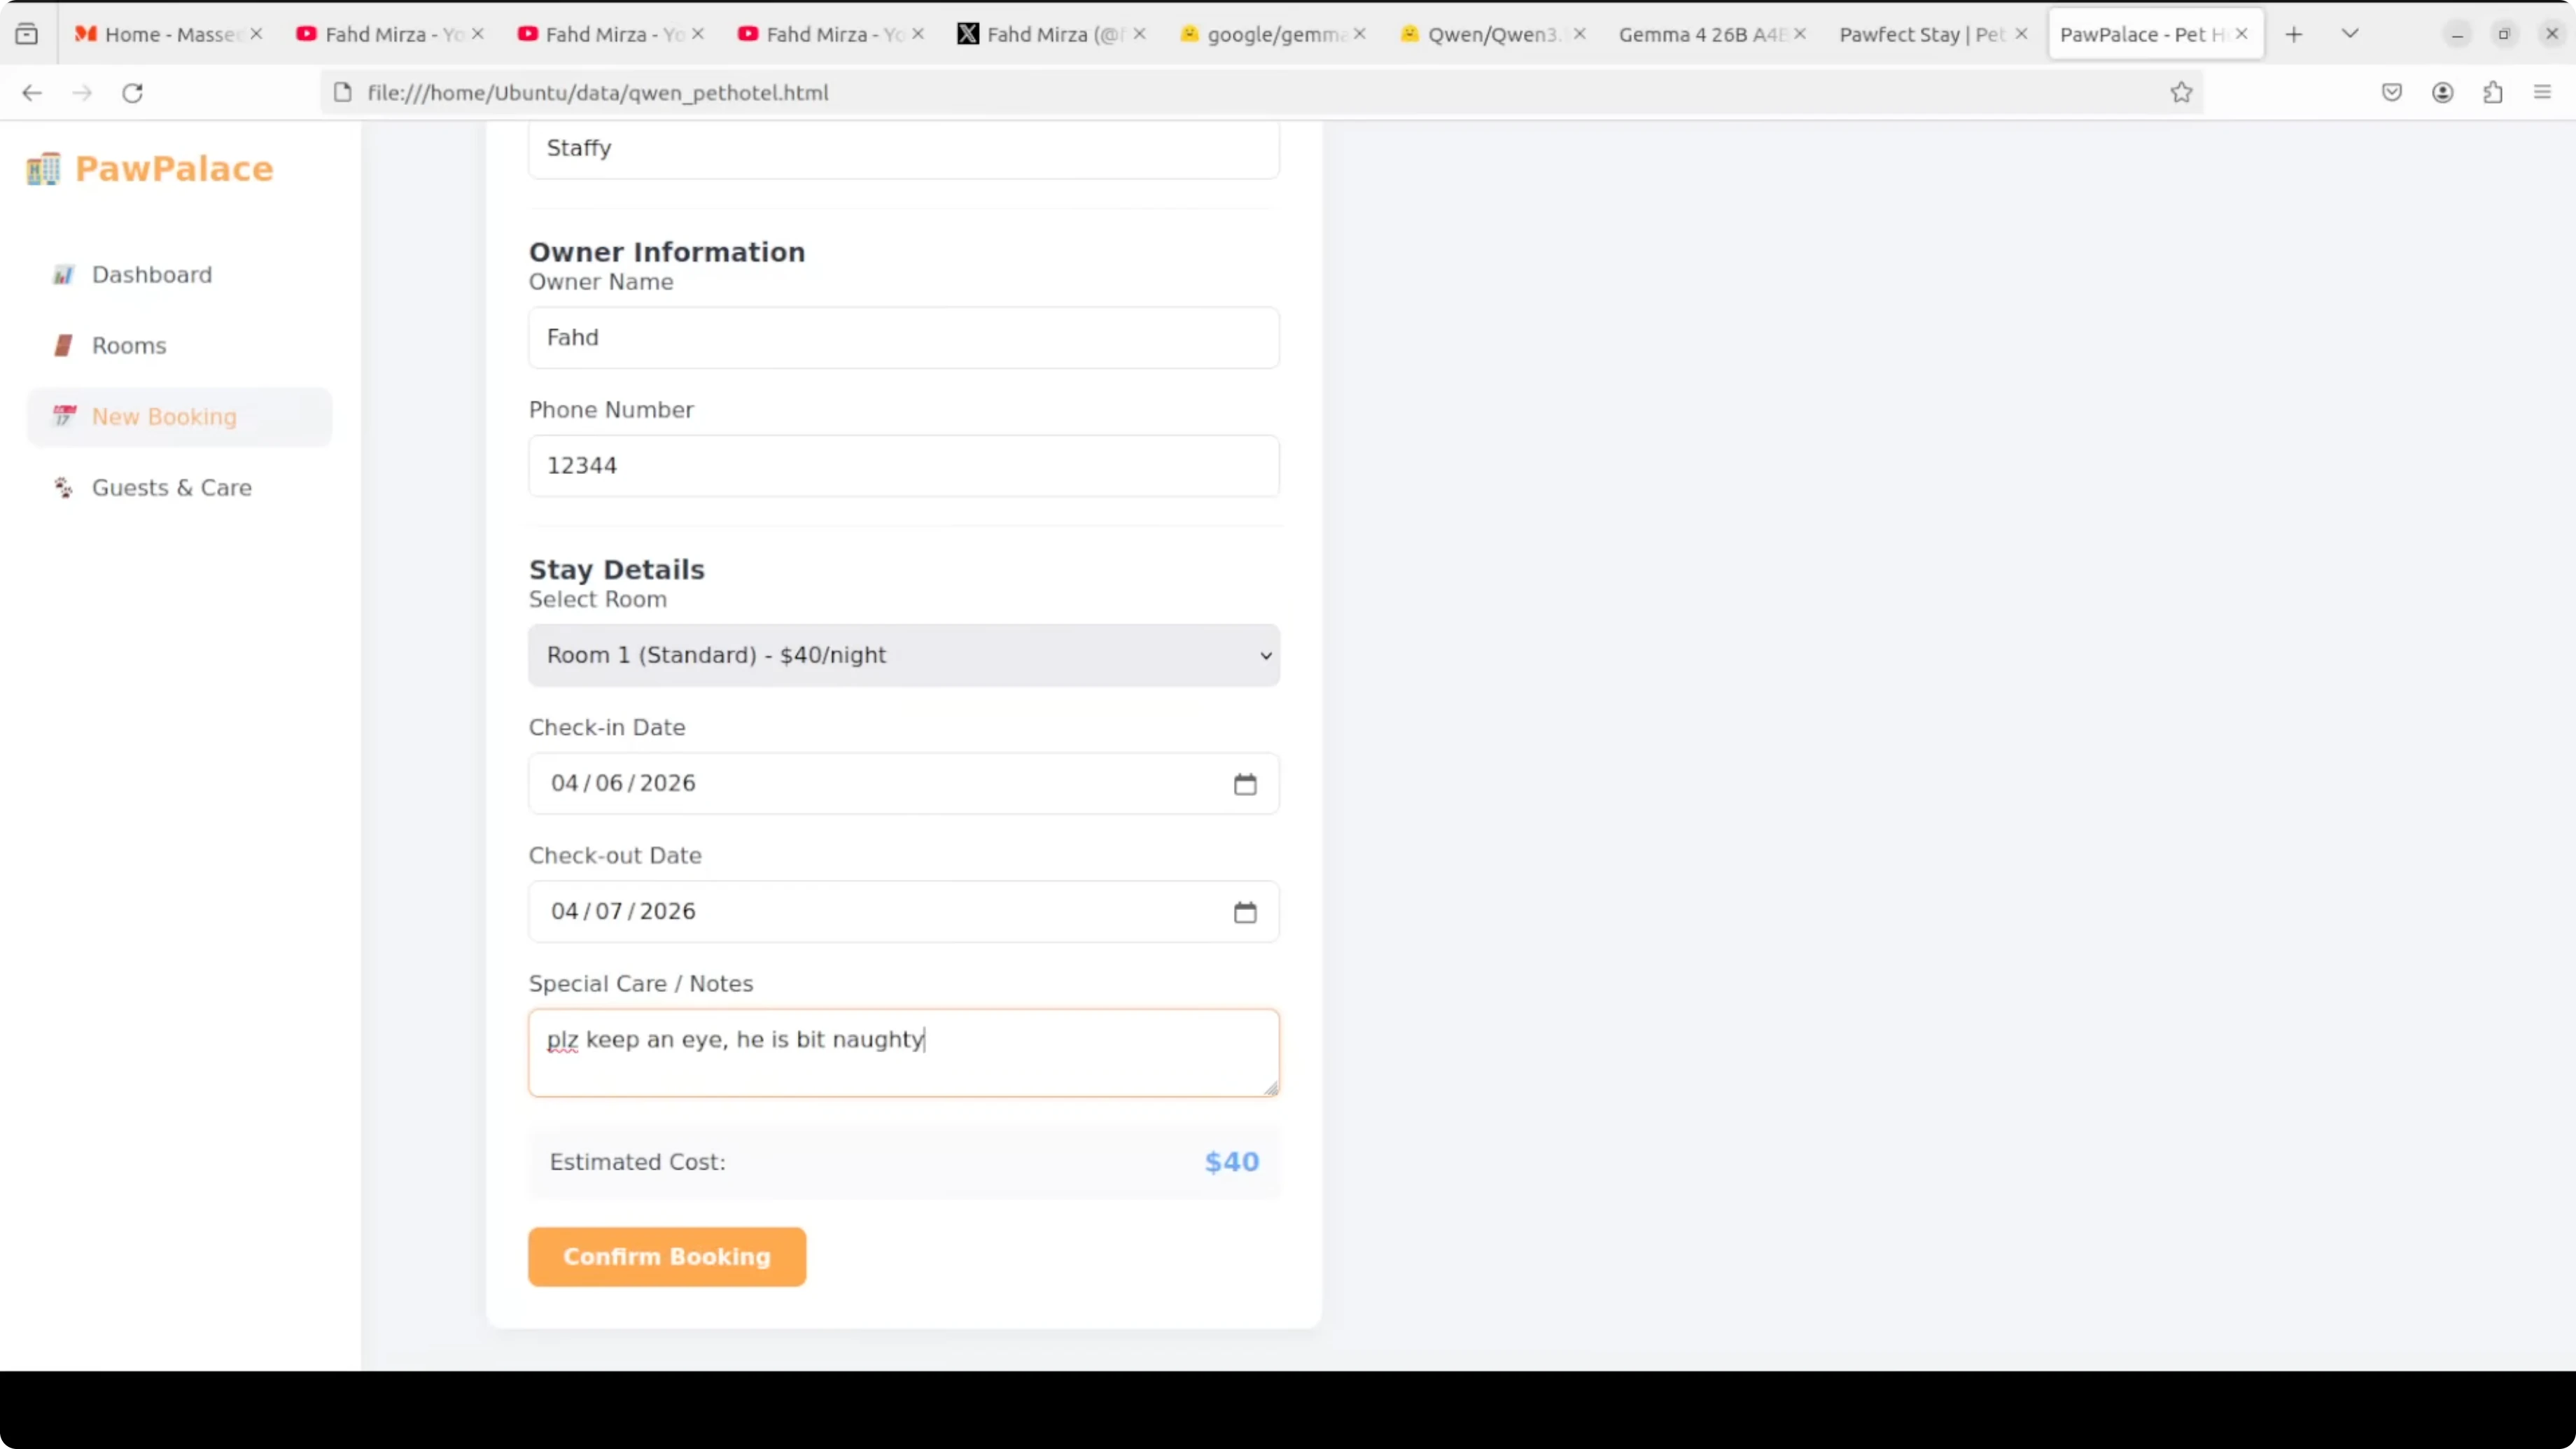Switch to the Pawfect Stay browser tab
Screen dimensions: 2576x1449
[x=1920, y=35]
